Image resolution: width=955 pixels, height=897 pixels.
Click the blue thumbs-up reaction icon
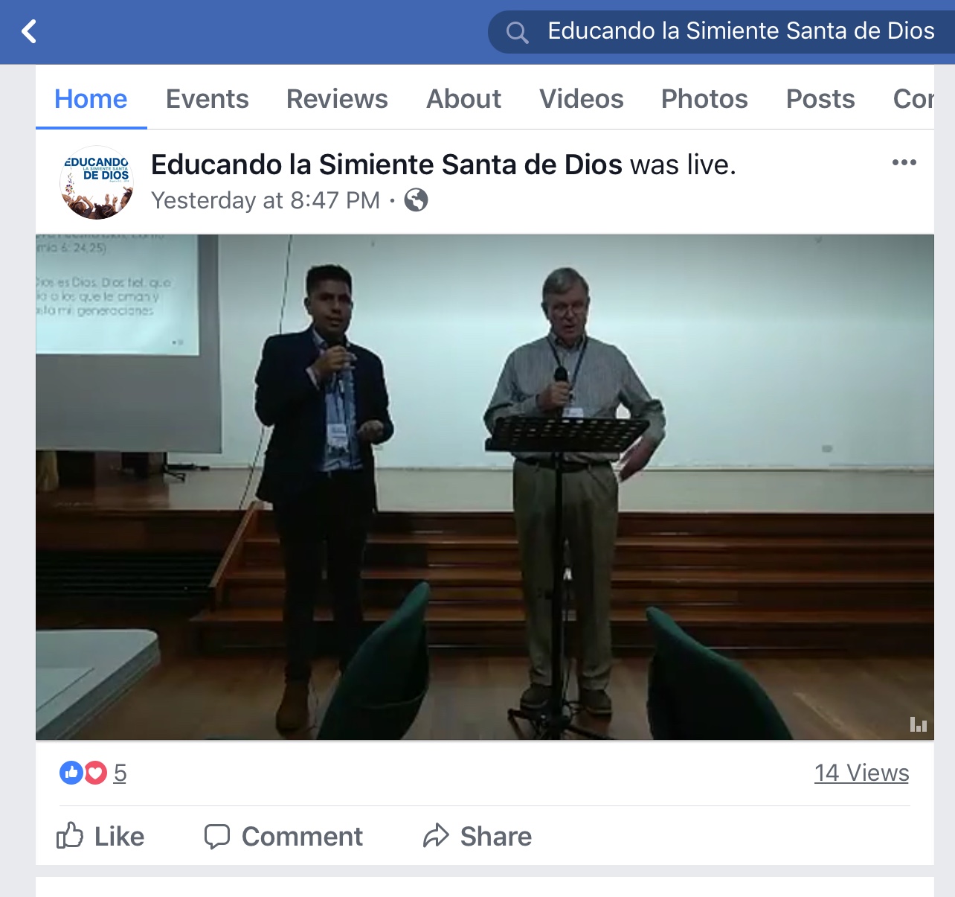[71, 773]
